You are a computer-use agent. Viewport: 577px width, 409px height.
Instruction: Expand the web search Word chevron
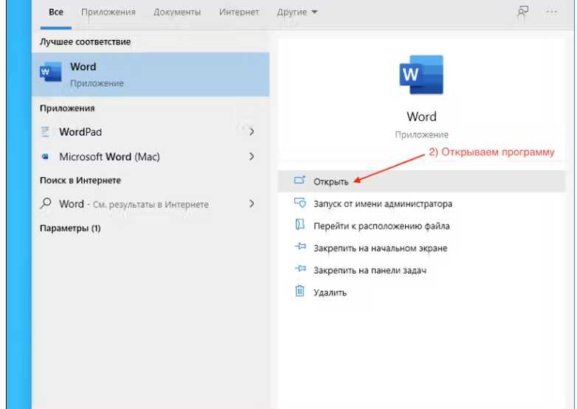click(x=252, y=204)
